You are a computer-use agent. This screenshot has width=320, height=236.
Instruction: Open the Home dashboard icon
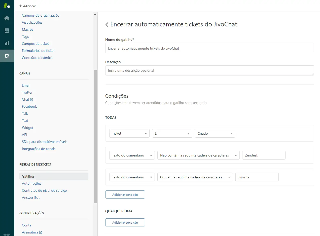pos(7,18)
